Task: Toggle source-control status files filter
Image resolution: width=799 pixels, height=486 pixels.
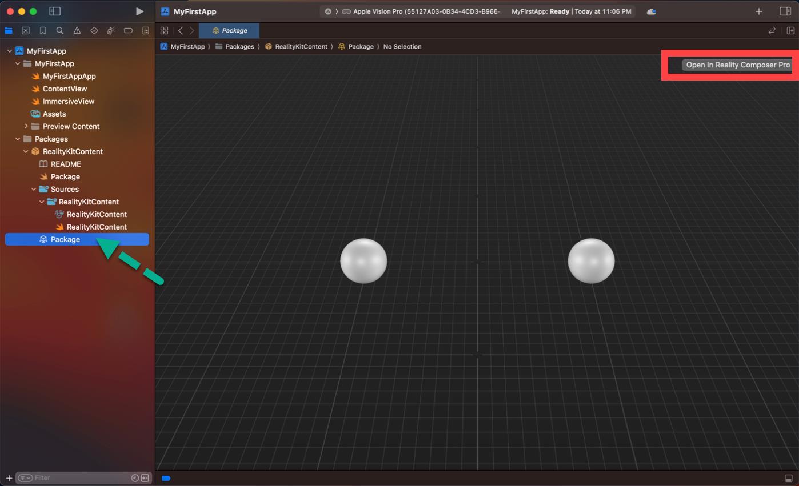Action: point(145,478)
